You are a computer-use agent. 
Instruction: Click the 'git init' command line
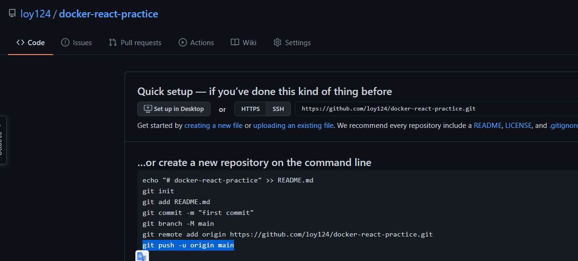pos(158,191)
